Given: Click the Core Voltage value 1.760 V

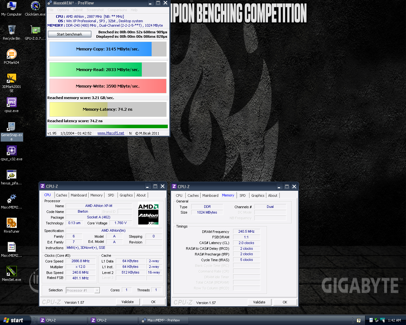Looking at the screenshot, I should (121, 223).
